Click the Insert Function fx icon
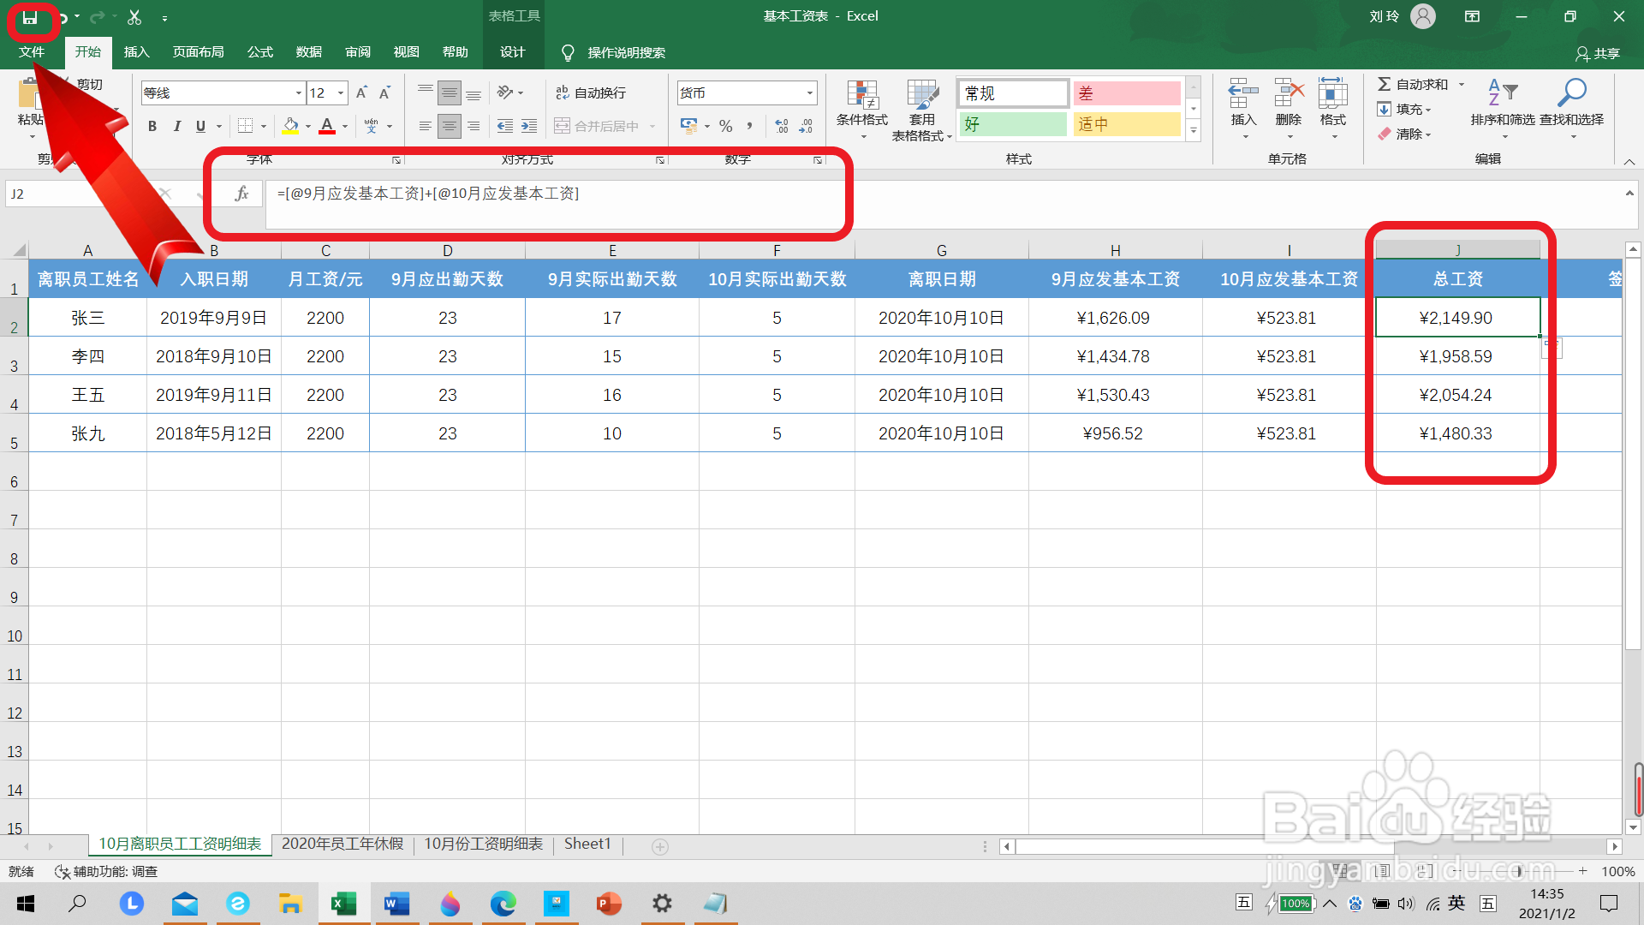1644x925 pixels. click(242, 194)
